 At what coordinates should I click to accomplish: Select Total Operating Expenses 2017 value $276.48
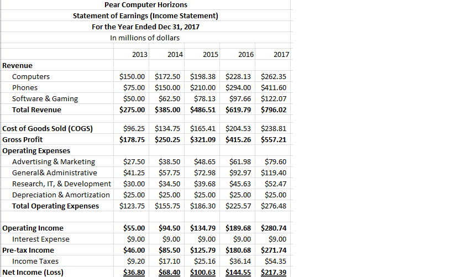click(274, 206)
